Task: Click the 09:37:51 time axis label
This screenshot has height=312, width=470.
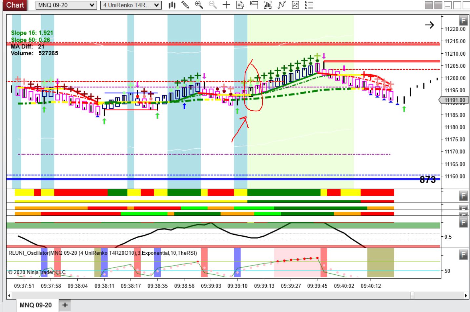Action: [x=24, y=286]
